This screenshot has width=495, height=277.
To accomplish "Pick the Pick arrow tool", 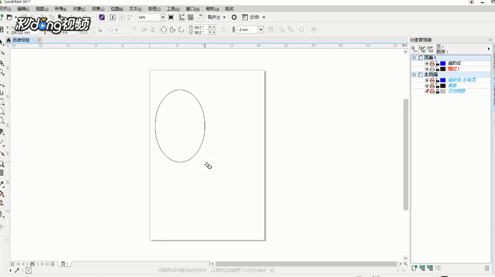I will 1,43.
